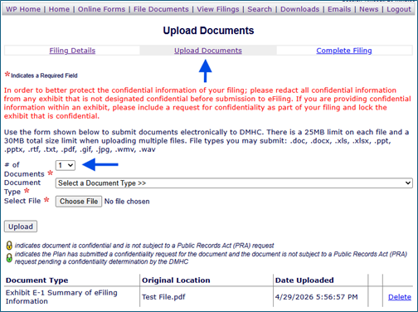Delete the Test File.pdf row
The width and height of the screenshot is (418, 312).
[400, 297]
